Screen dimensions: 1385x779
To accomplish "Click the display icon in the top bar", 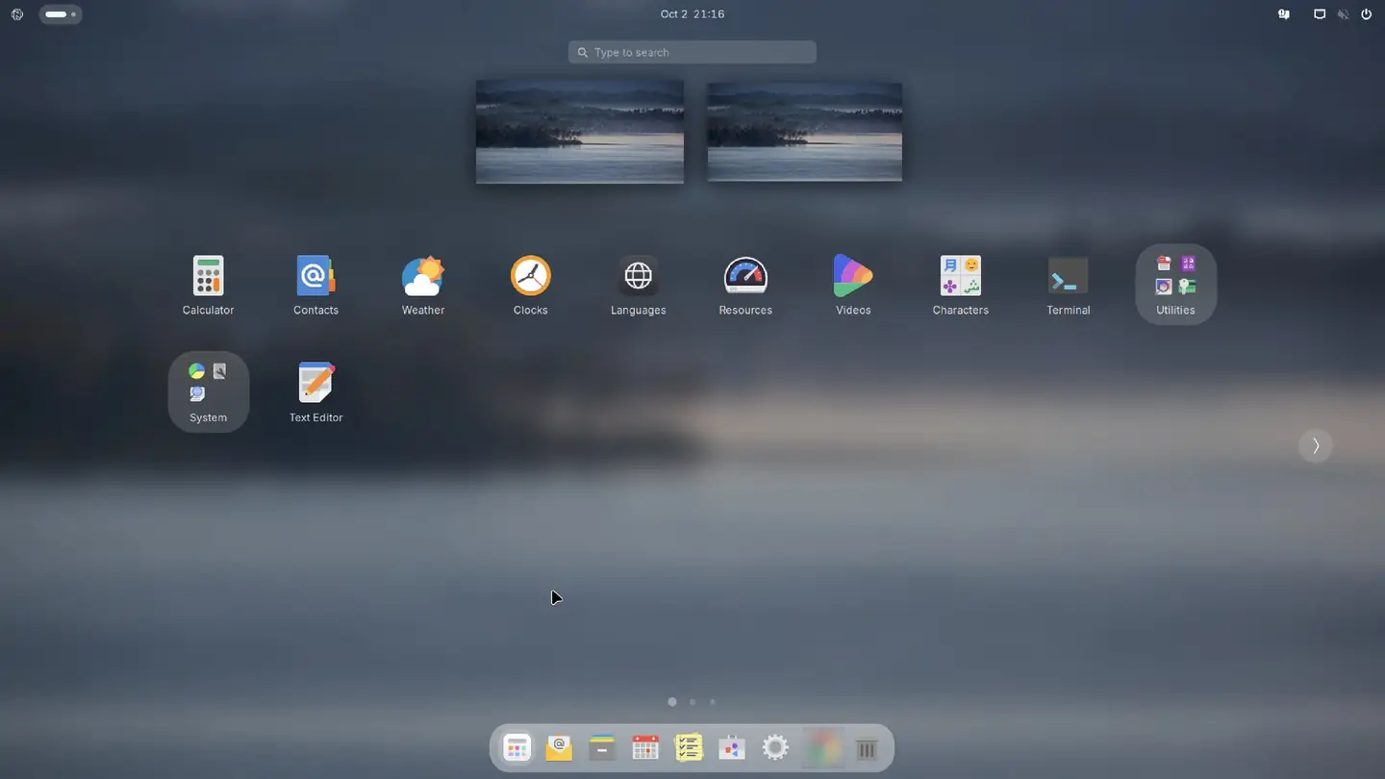I will [1320, 14].
